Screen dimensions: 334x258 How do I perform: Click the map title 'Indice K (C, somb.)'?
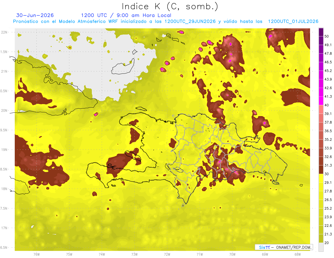170,6
